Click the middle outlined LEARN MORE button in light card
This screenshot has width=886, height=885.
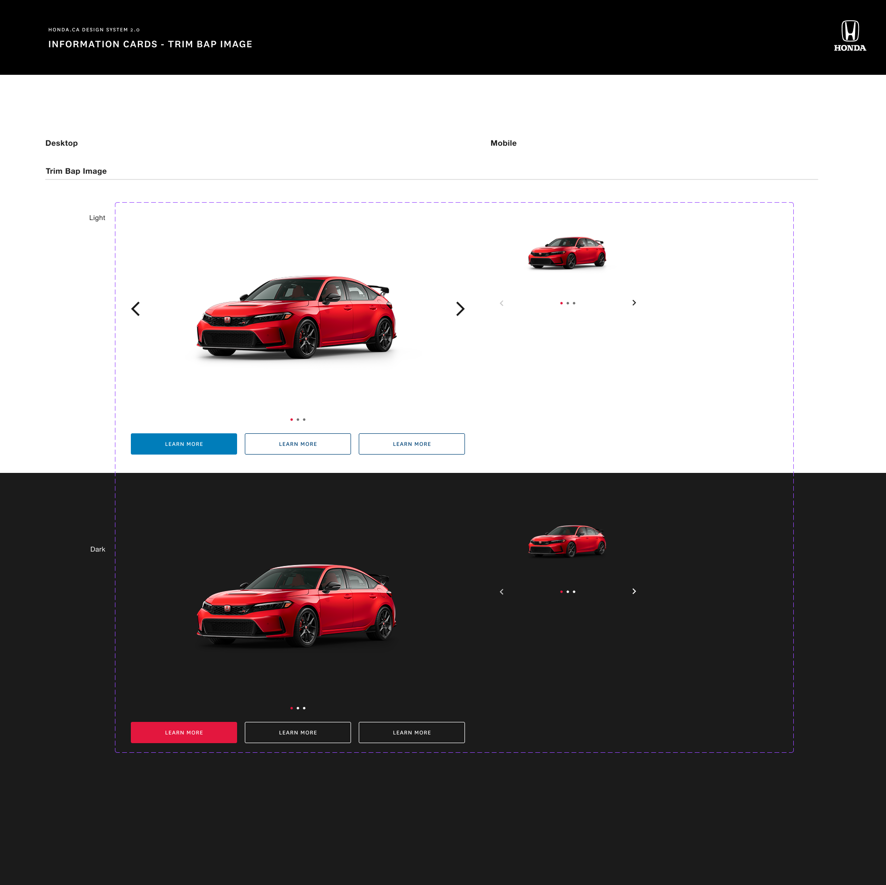point(298,444)
